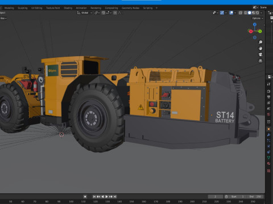This screenshot has height=204, width=273.
Task: Toggle the camera view icon
Action: pyautogui.click(x=260, y=54)
